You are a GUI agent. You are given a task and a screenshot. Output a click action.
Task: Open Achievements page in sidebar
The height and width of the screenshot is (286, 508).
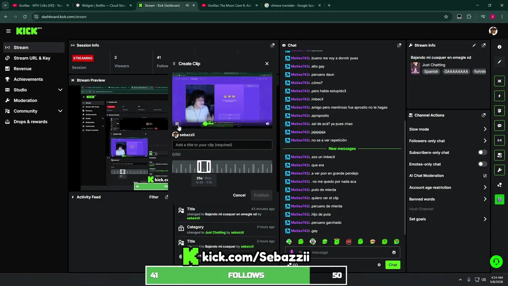click(x=34, y=79)
